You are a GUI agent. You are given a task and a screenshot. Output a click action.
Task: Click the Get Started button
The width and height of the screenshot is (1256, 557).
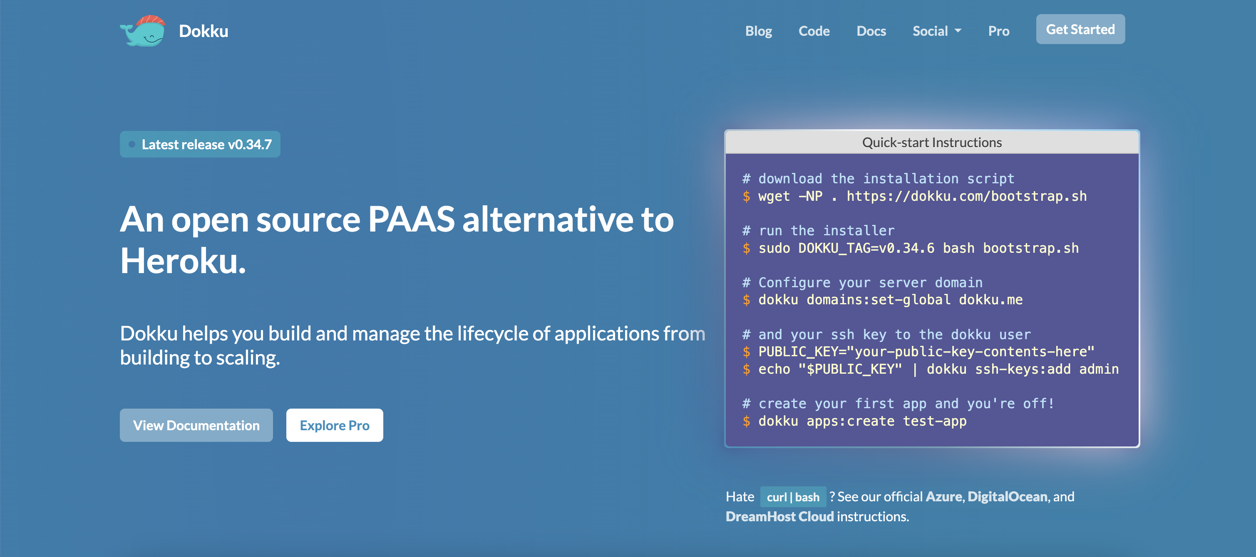tap(1080, 29)
